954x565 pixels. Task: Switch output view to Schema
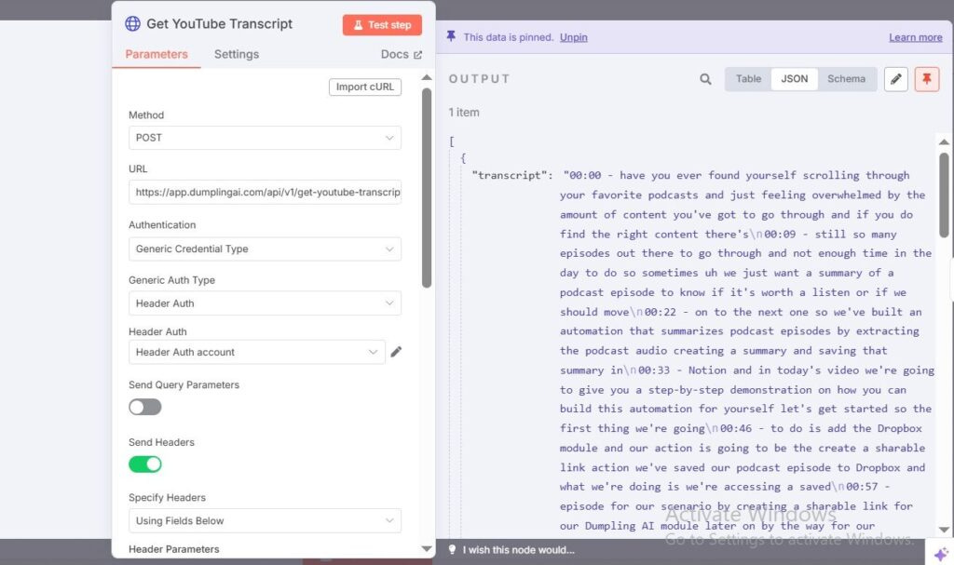click(x=846, y=79)
